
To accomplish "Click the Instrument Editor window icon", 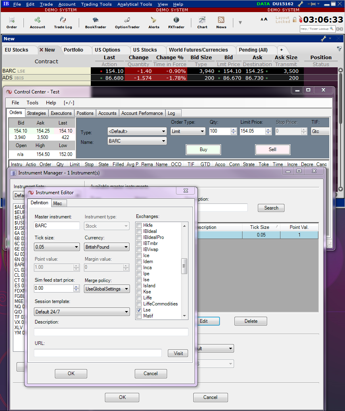I will (31, 193).
